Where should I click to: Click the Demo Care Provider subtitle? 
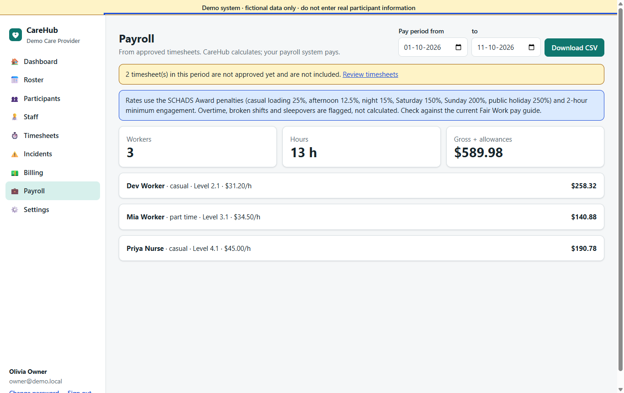[53, 41]
